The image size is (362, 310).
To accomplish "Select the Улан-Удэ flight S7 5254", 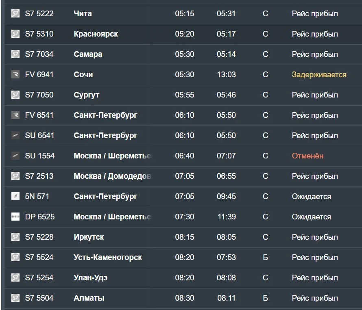I will point(183,277).
